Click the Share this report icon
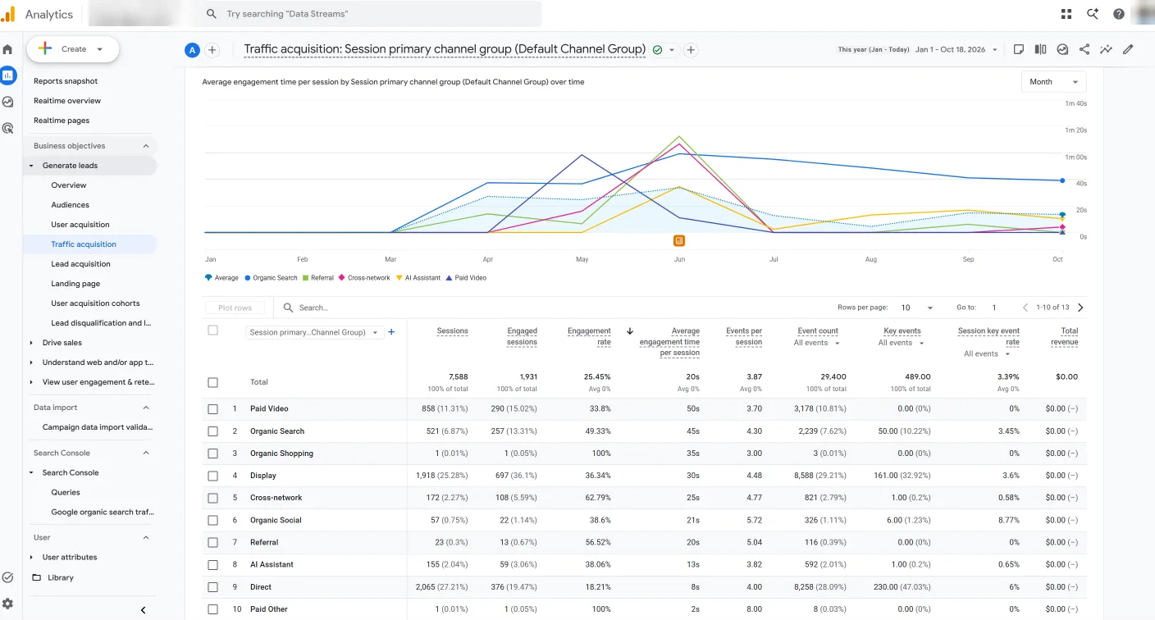 (x=1084, y=49)
